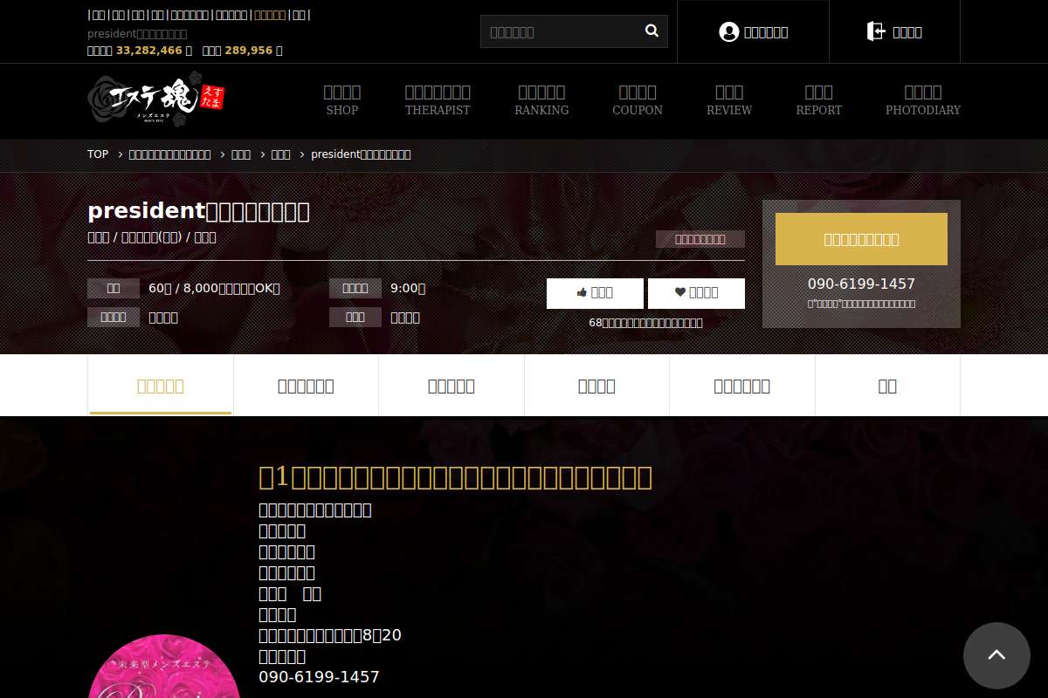Open the REVIEW navigation menu item
Viewport: 1048px width, 698px height.
729,100
